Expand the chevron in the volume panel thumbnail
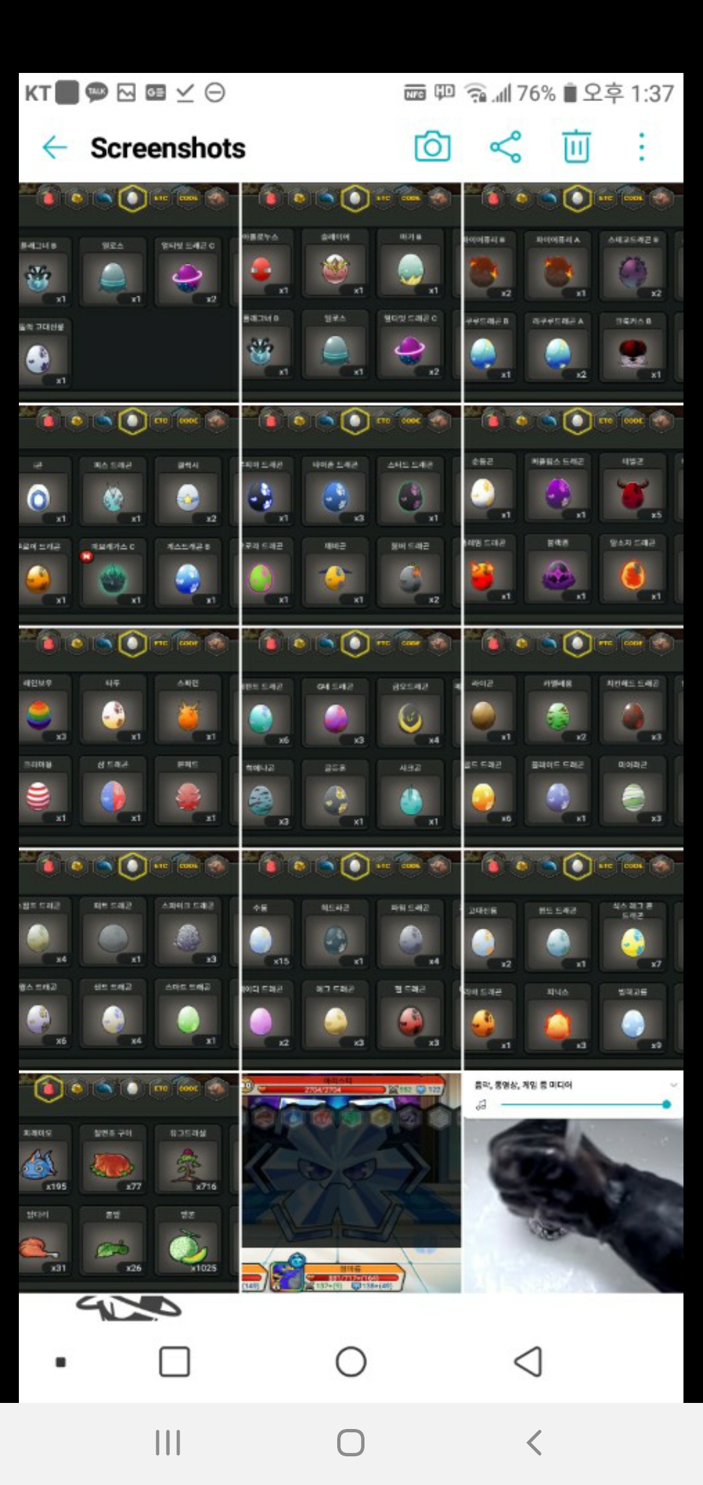 [673, 1084]
